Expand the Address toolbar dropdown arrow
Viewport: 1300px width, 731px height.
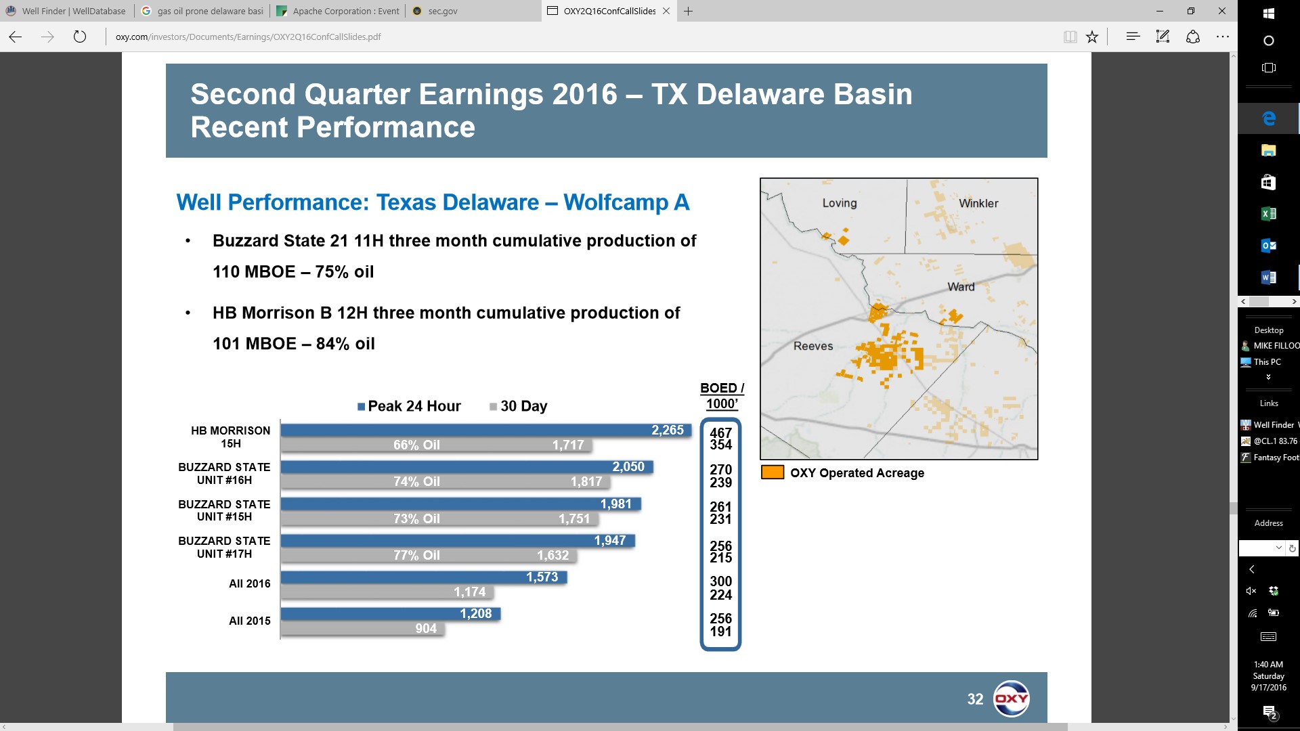tap(1278, 548)
